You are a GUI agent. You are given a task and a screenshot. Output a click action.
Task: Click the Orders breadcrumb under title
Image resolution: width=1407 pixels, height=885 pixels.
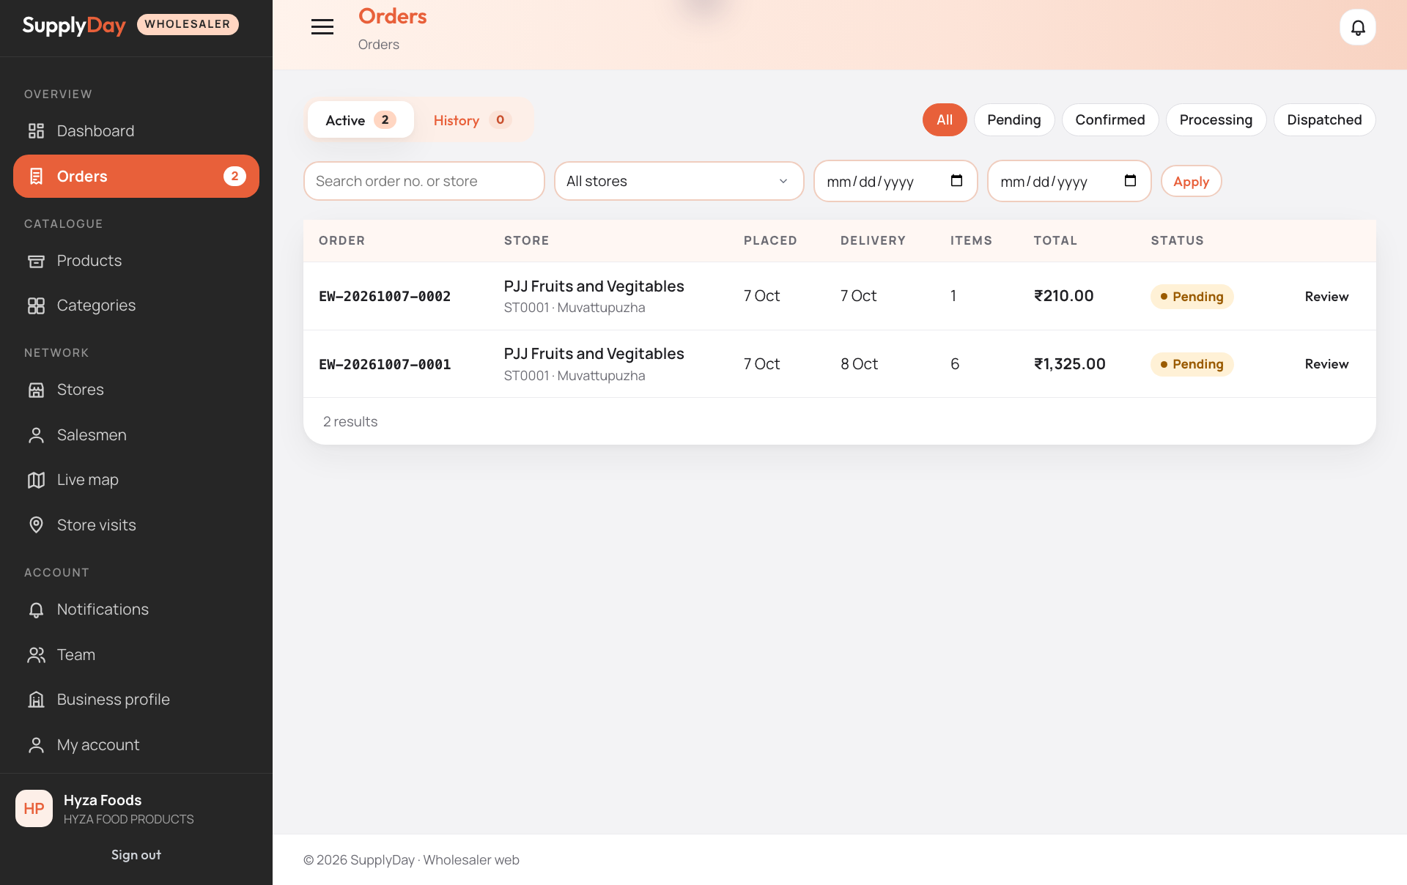coord(379,45)
